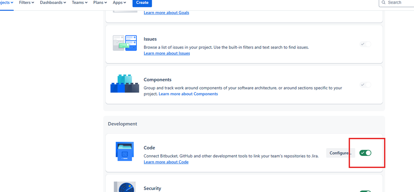Open the Projects dropdown menu
This screenshot has height=192, width=414.
pos(7,2)
